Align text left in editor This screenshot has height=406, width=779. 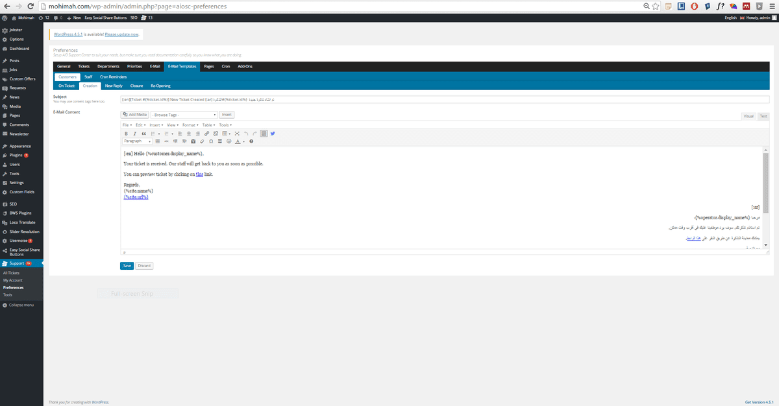coord(180,134)
